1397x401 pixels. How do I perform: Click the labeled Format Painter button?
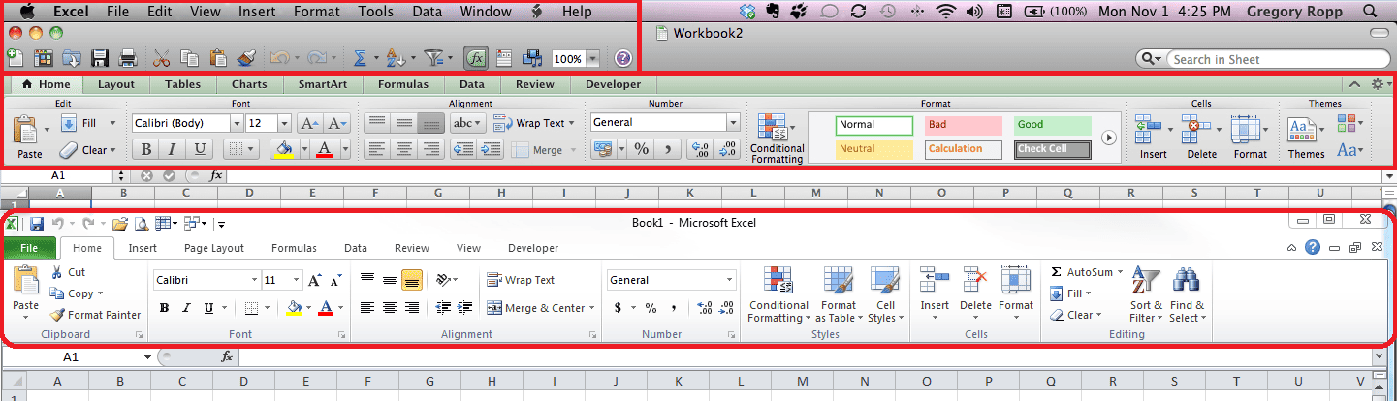(96, 315)
